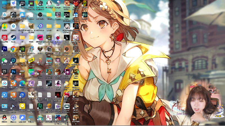Launch Kugou Music blue K icon
The height and width of the screenshot is (126, 225).
(4, 95)
